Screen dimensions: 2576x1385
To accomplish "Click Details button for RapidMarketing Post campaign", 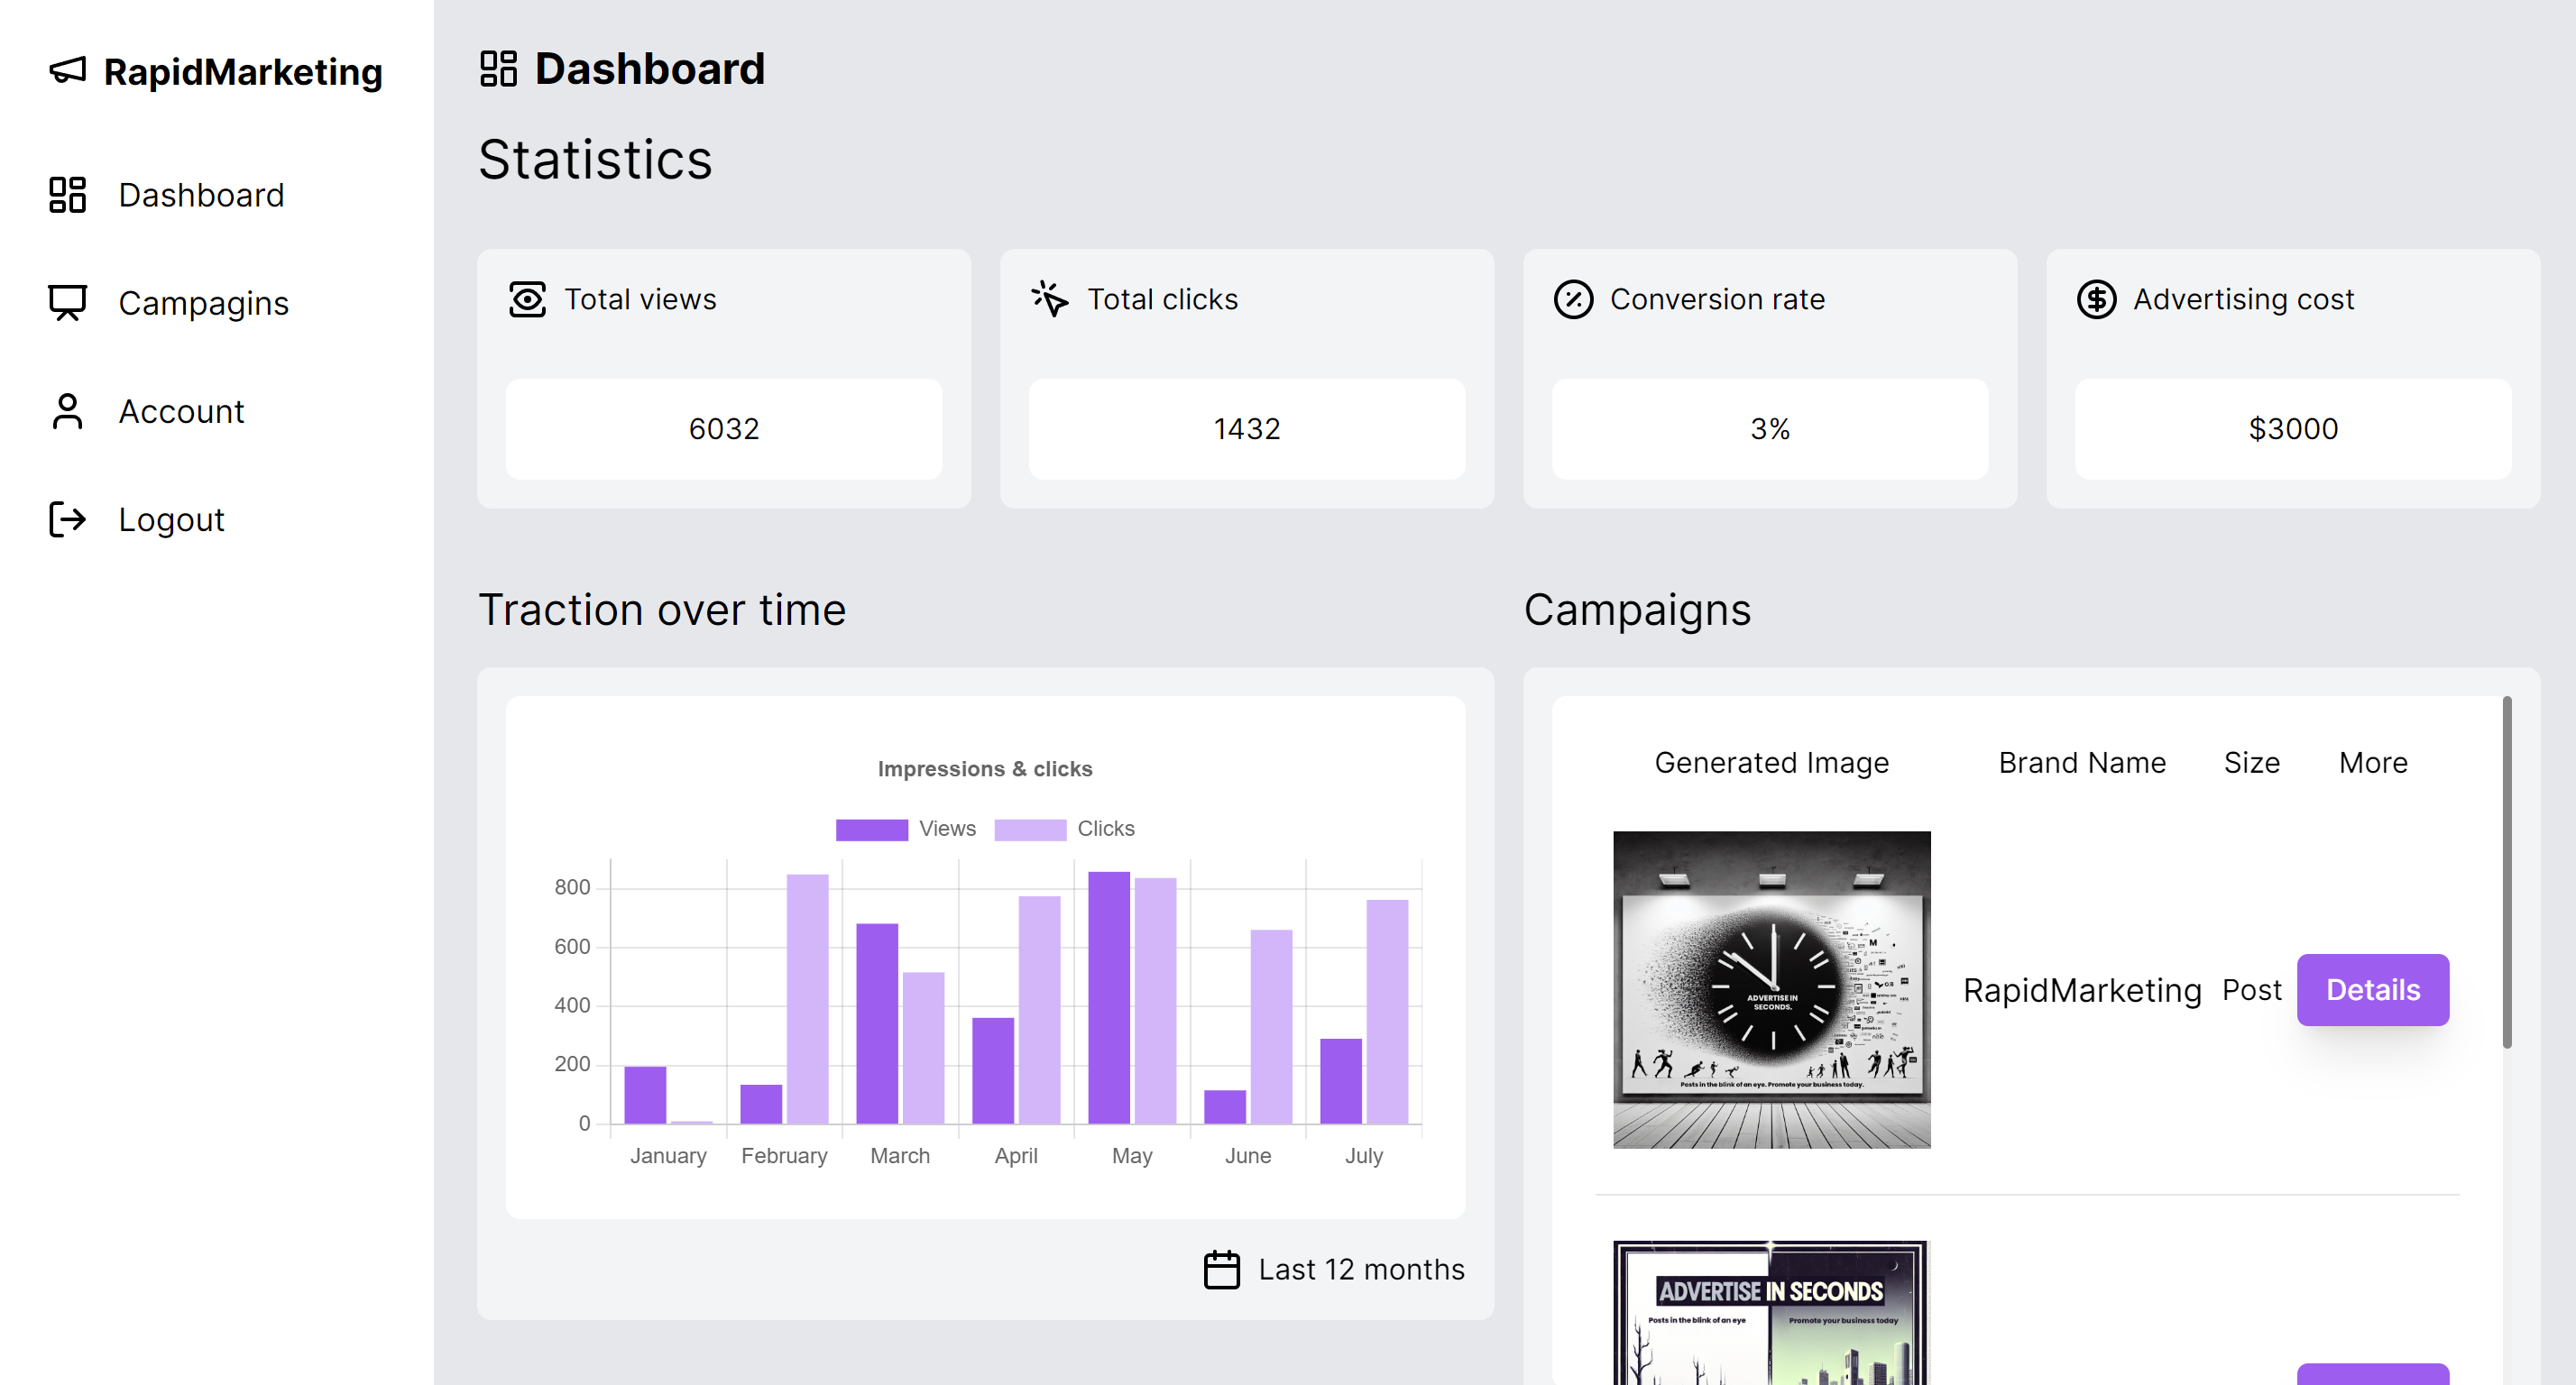I will tap(2372, 989).
